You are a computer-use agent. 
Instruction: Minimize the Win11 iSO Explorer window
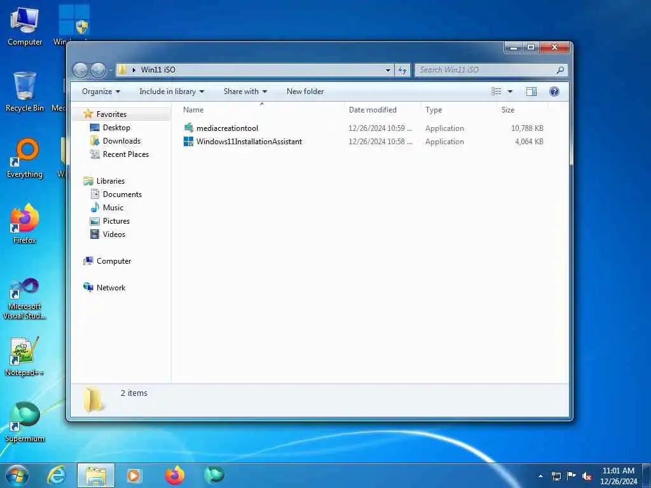click(x=514, y=47)
